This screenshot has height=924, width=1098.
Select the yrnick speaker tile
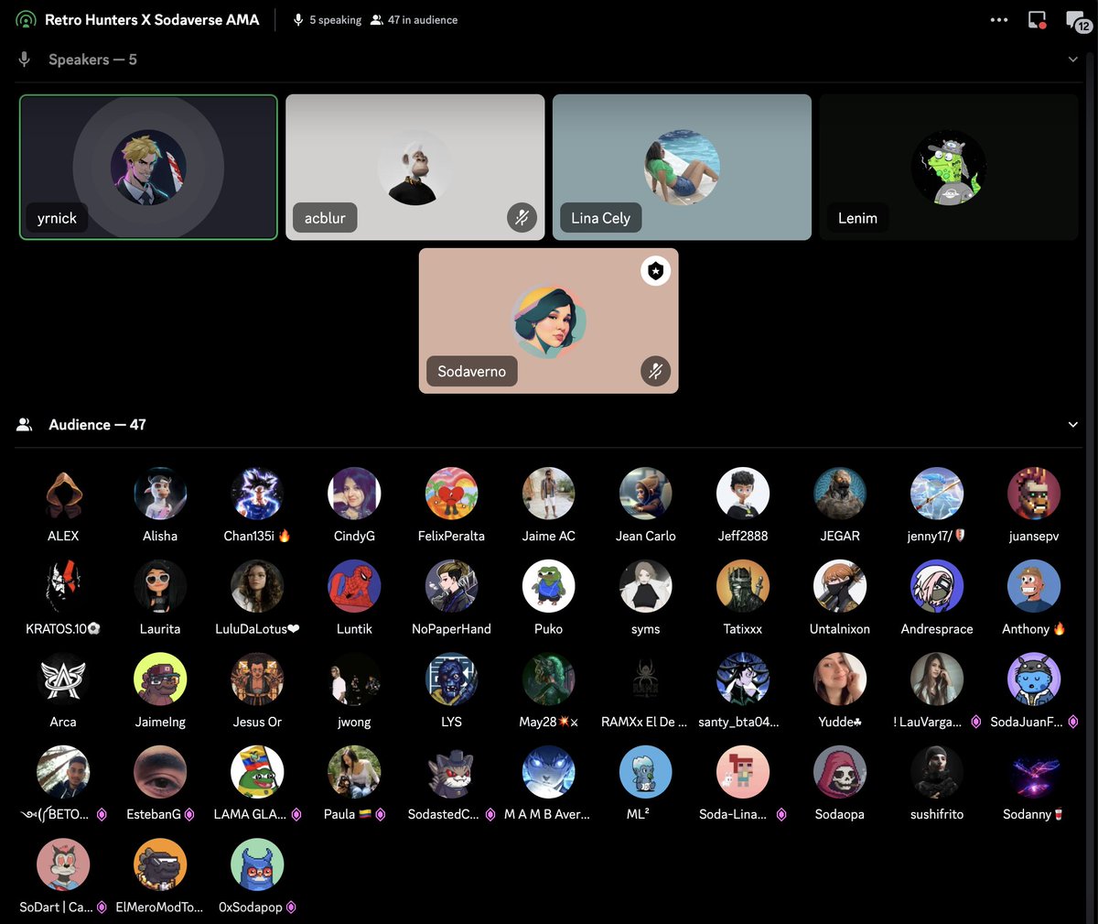pyautogui.click(x=148, y=167)
